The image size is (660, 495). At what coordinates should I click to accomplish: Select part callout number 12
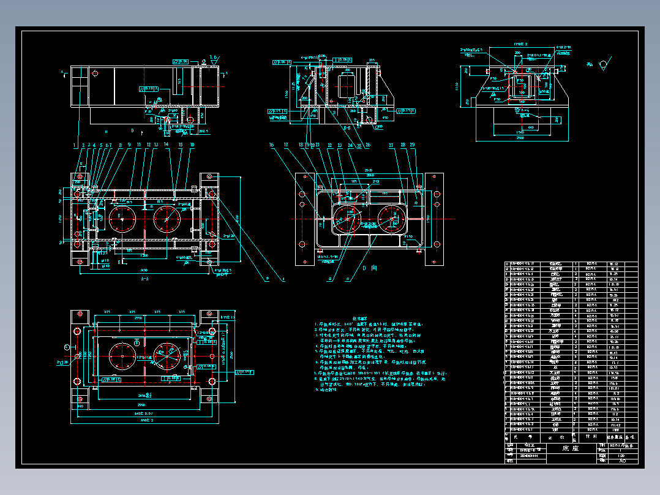(149, 145)
